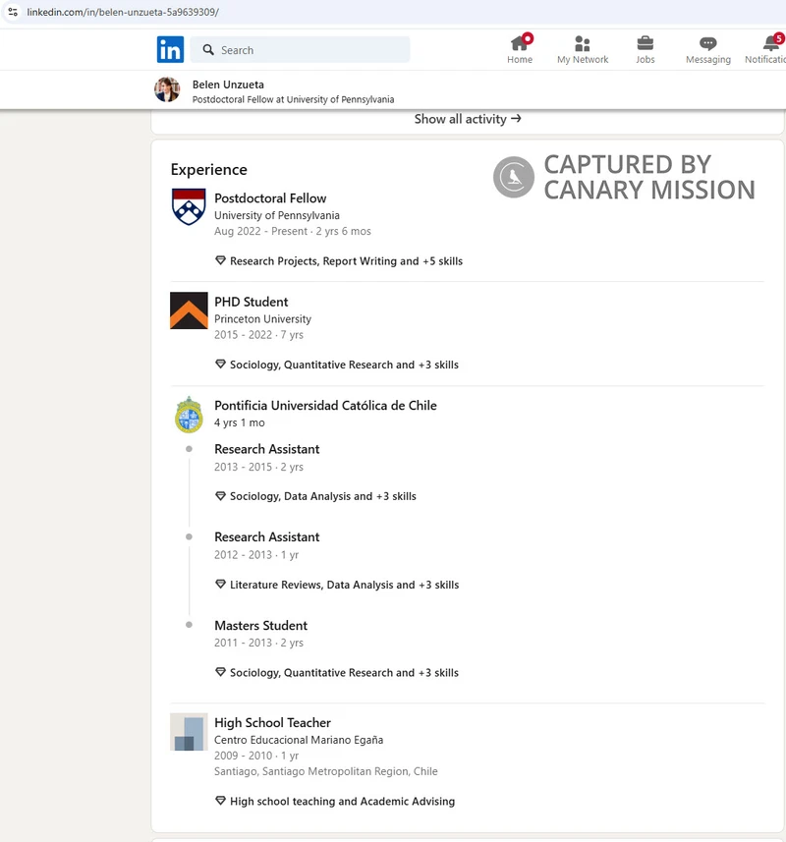Open Literature Reviews, Data Analysis and +3 skills
The image size is (786, 842).
pos(345,585)
